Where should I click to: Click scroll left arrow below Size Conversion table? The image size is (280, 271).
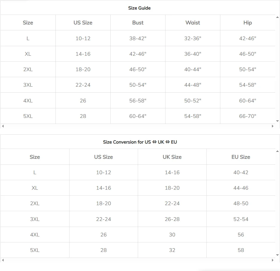3,260
